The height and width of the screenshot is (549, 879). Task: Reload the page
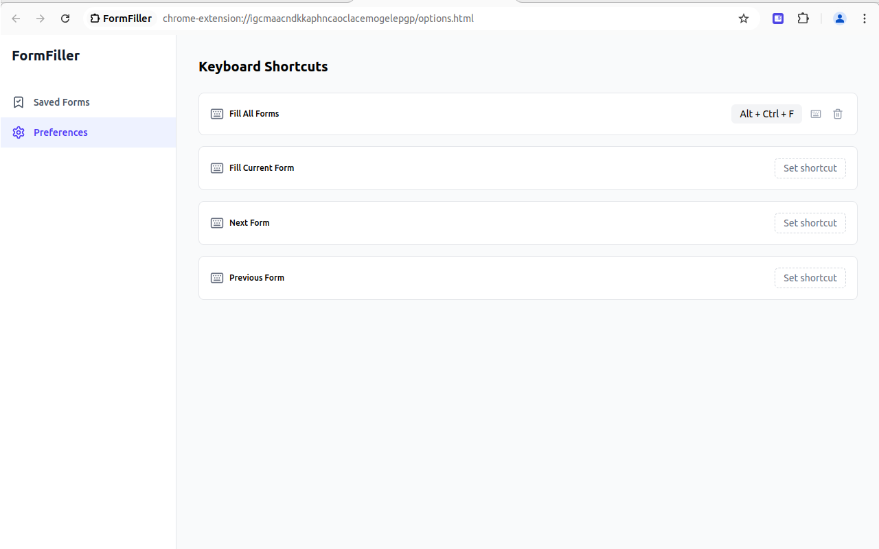pyautogui.click(x=65, y=19)
